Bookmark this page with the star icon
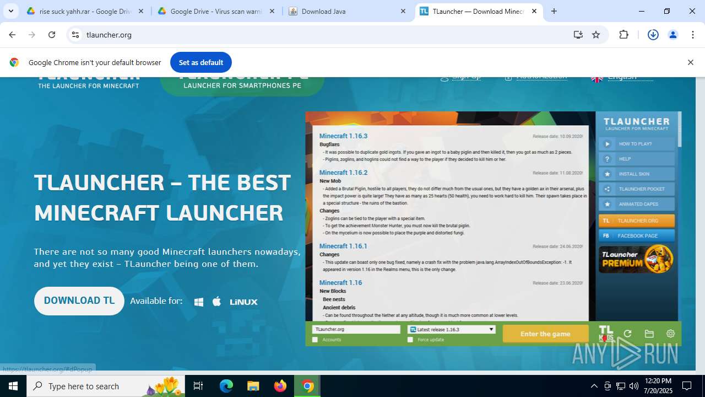The height and width of the screenshot is (397, 705). [596, 35]
